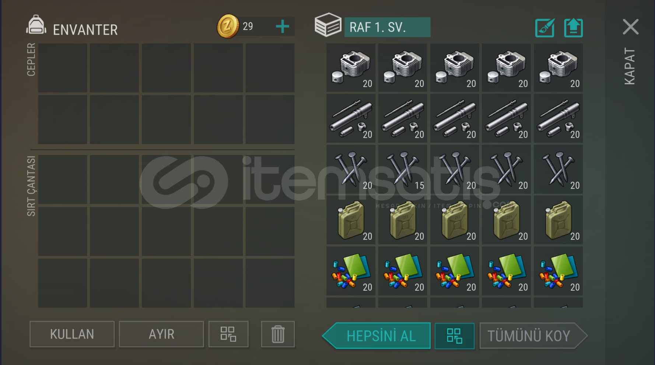Image resolution: width=655 pixels, height=365 pixels.
Task: Close the shelf window with X
Action: pyautogui.click(x=631, y=27)
